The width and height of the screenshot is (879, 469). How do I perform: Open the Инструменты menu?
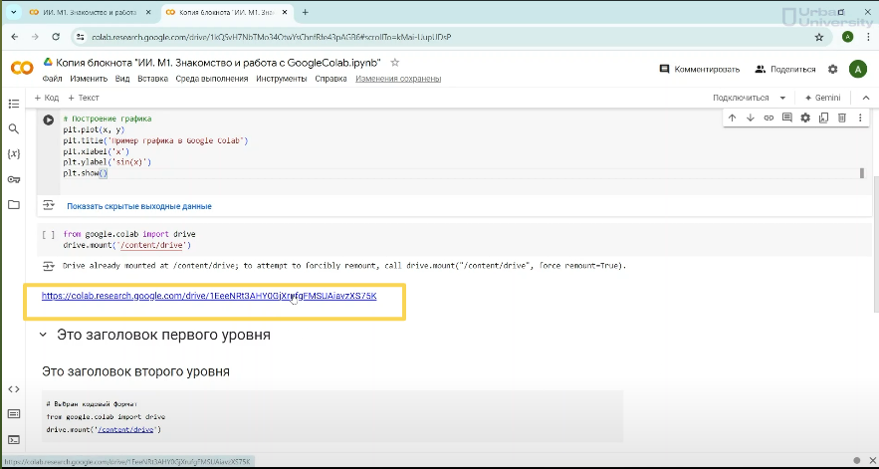pos(281,79)
